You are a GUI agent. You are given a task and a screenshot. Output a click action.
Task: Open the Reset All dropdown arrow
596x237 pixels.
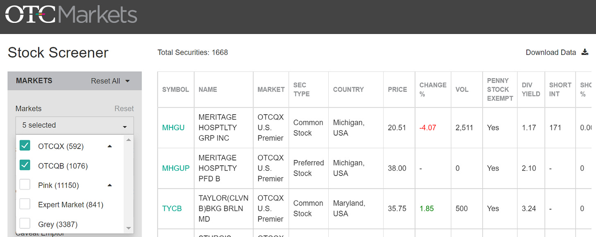coord(127,81)
